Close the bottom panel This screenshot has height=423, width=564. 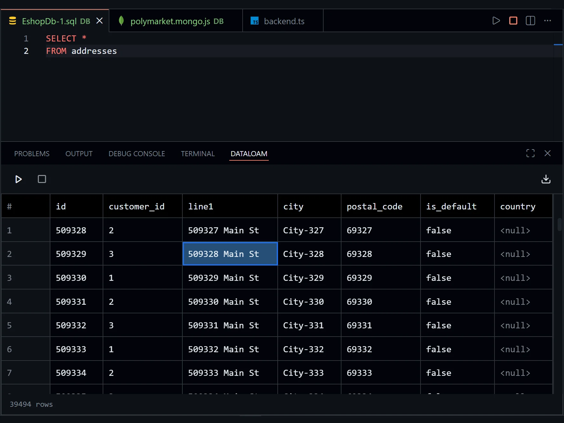[547, 153]
